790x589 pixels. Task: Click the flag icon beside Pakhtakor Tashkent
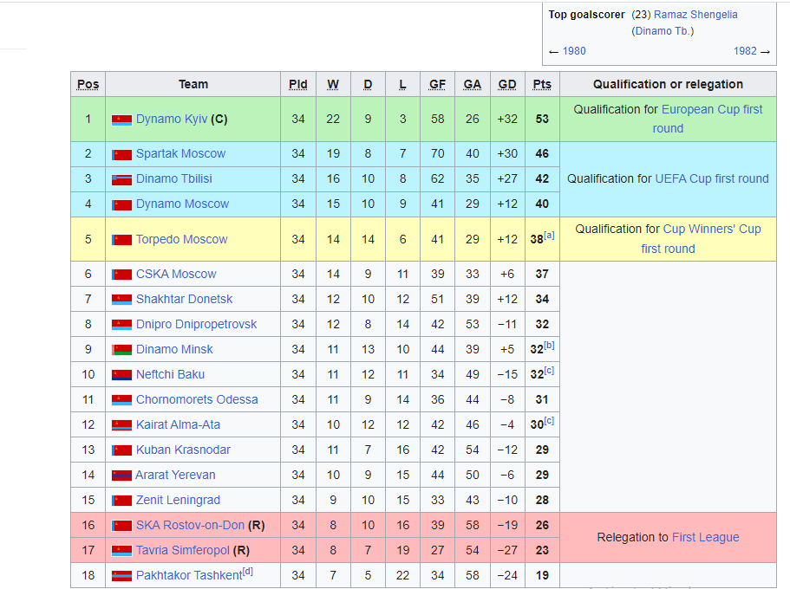click(121, 576)
